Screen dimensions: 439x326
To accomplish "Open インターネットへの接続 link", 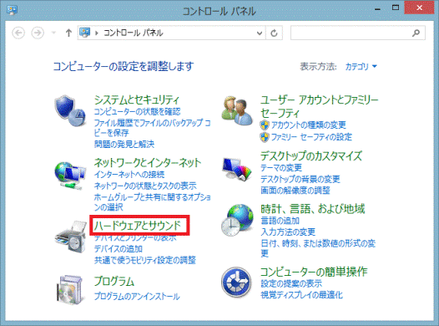I will coord(129,175).
